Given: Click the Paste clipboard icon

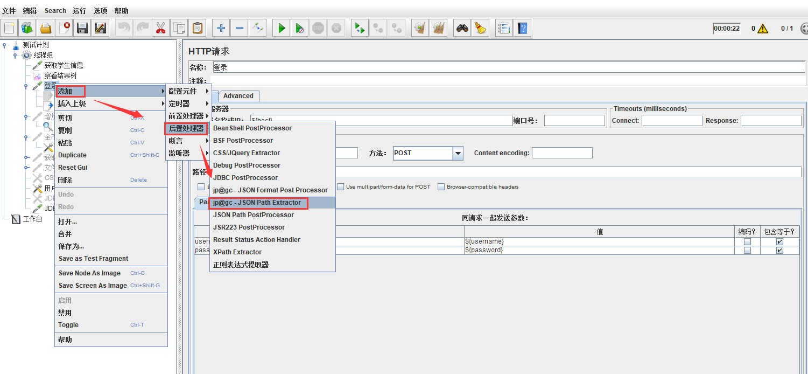Looking at the screenshot, I should (x=198, y=28).
